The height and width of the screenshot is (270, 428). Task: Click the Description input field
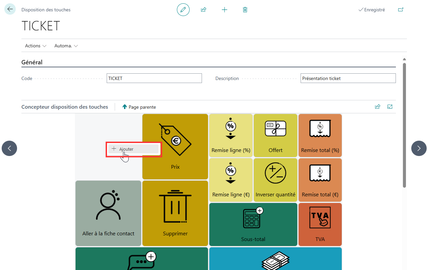[x=348, y=78]
